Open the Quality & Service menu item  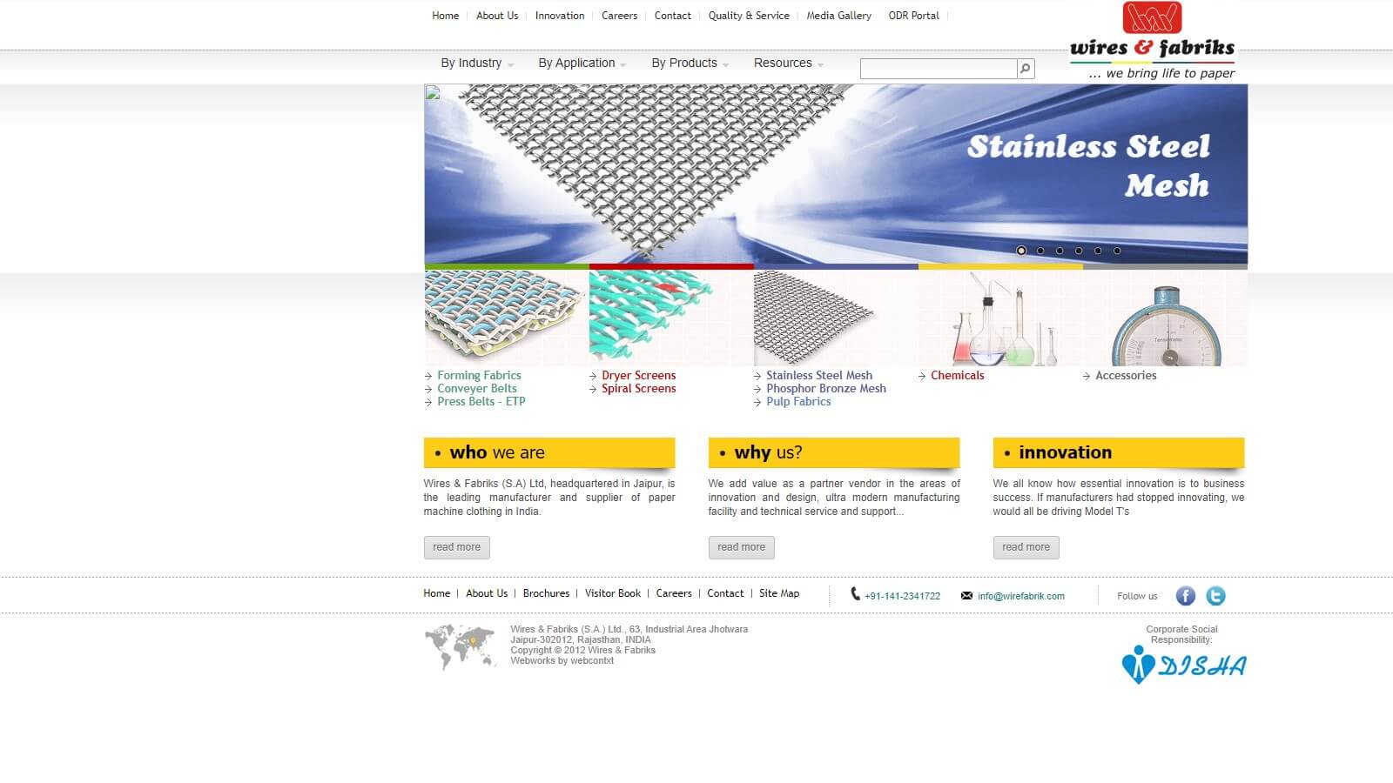tap(749, 16)
